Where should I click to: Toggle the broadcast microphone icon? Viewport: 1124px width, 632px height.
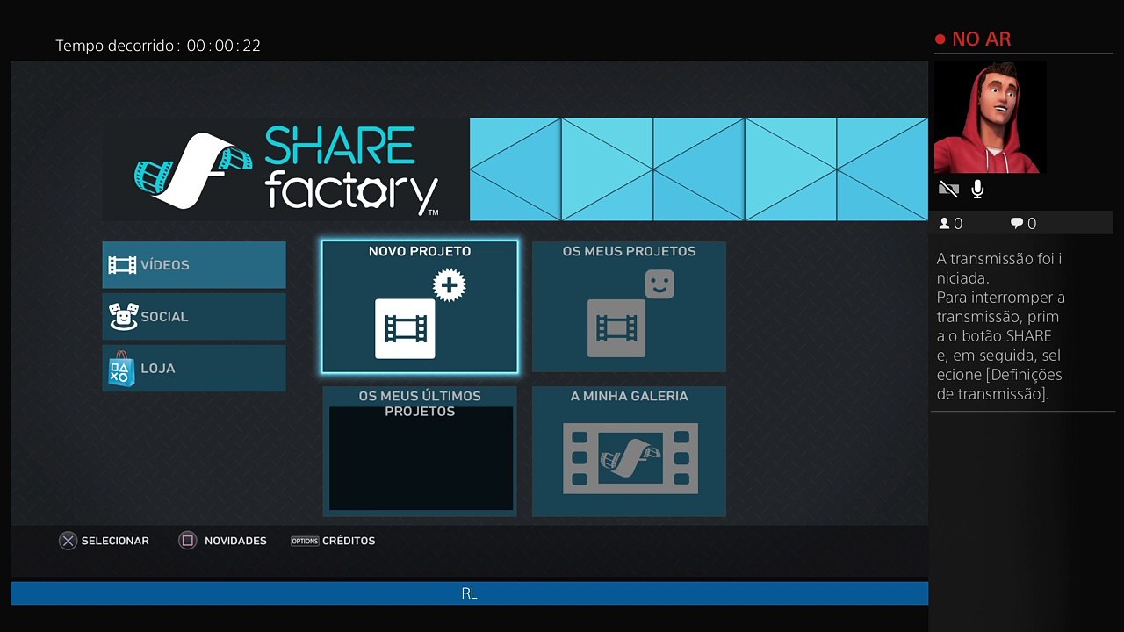point(977,189)
